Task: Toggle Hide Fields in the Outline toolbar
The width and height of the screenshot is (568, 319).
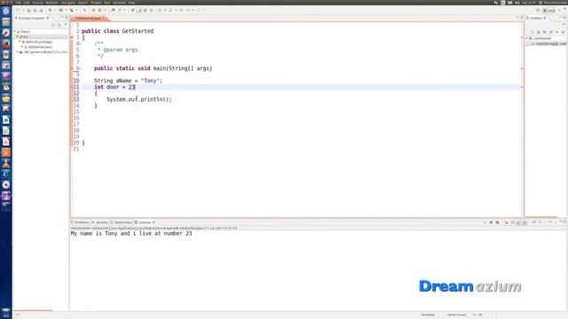Action: (x=545, y=32)
